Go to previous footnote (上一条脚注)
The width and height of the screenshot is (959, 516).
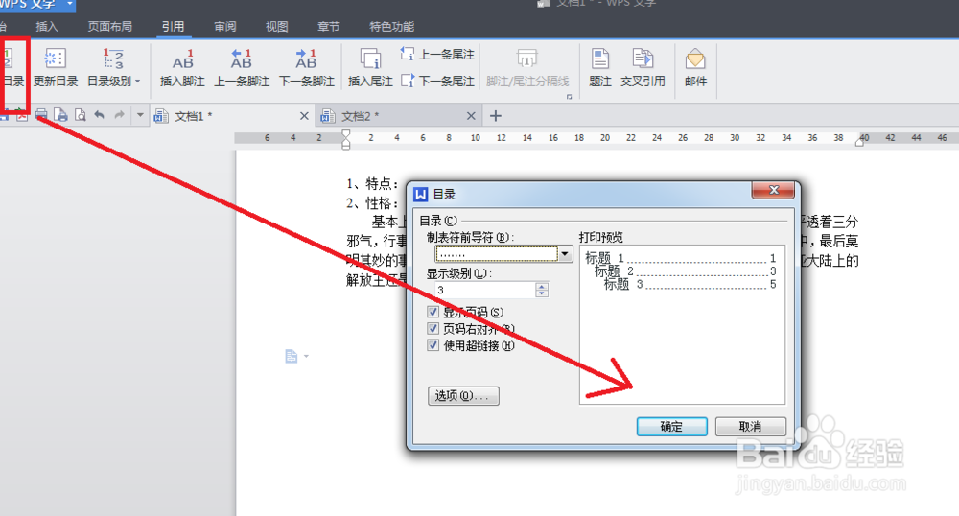pyautogui.click(x=242, y=67)
